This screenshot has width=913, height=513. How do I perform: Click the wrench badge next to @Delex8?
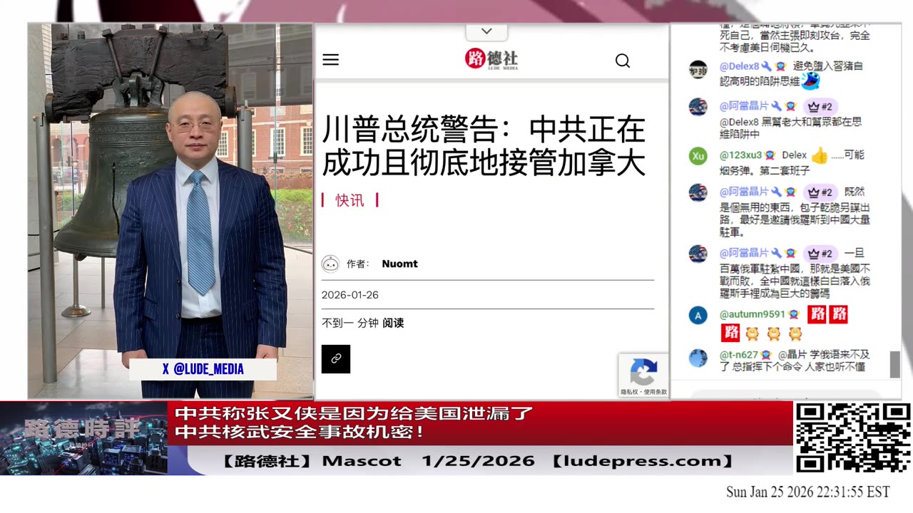[x=766, y=66]
